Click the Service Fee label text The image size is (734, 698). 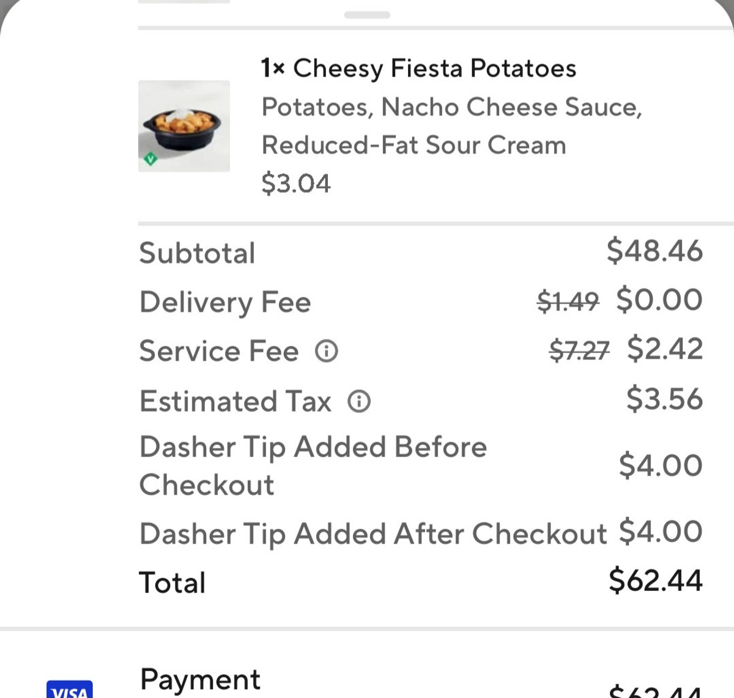tap(219, 351)
